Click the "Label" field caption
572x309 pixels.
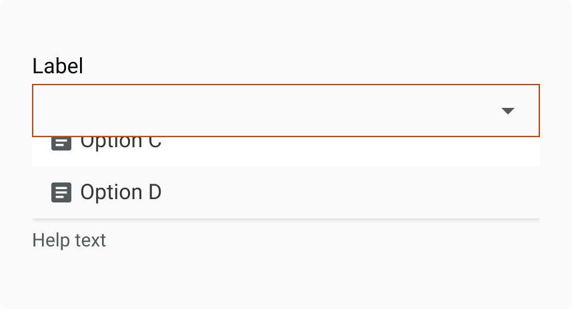(x=58, y=66)
